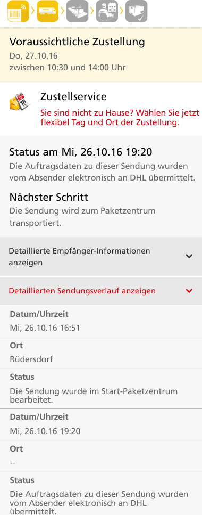202x515 pixels.
Task: Click the delivery courier step icon
Action: pos(107,11)
